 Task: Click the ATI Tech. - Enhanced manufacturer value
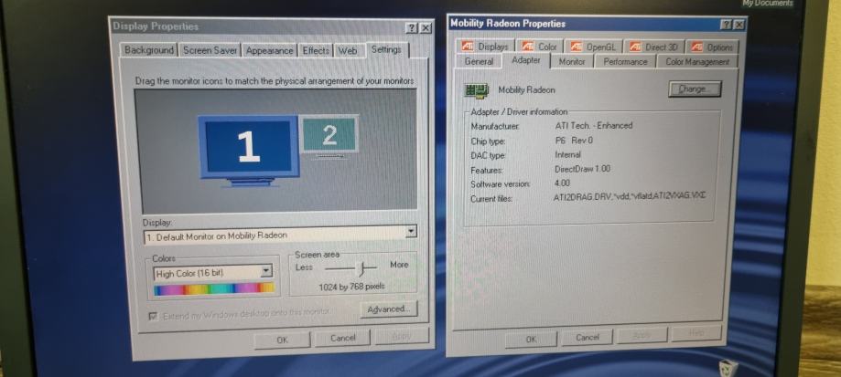[x=594, y=126]
